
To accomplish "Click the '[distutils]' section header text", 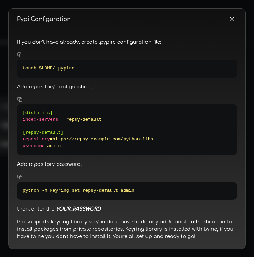I will coord(37,113).
